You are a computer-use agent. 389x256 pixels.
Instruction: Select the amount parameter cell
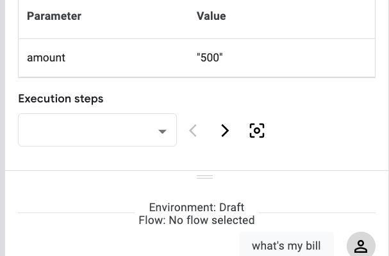46,58
